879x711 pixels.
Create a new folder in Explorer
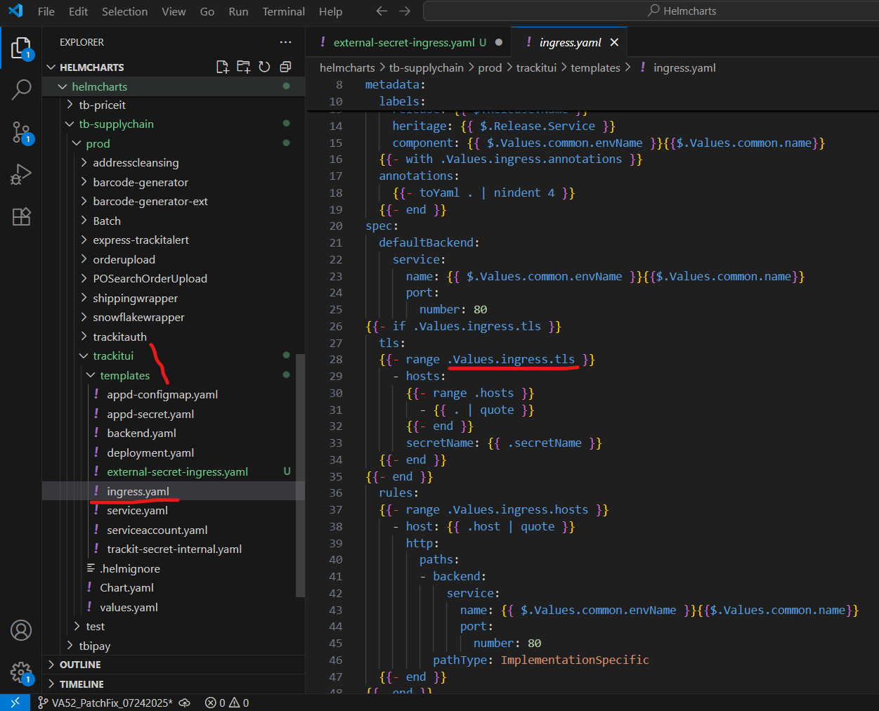click(x=243, y=66)
